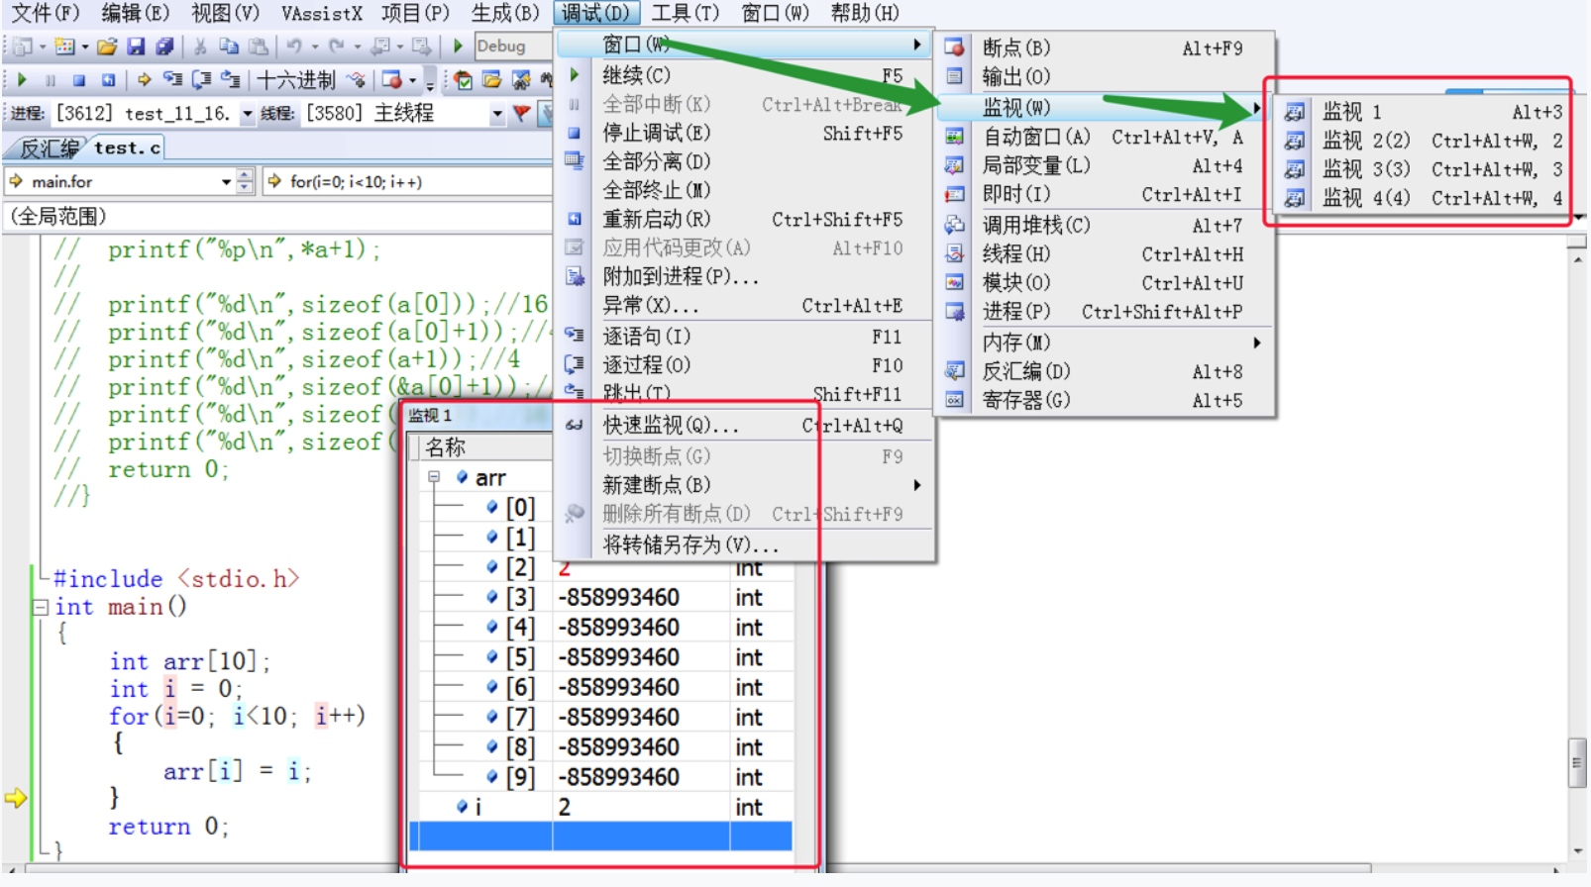Click the Stop Debugging square icon
The height and width of the screenshot is (887, 1591).
[x=79, y=80]
